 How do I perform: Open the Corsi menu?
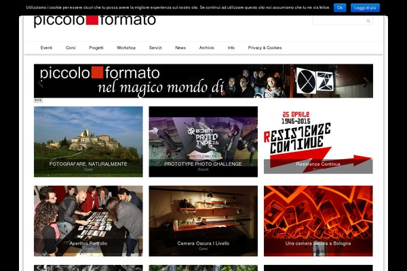[x=71, y=47]
